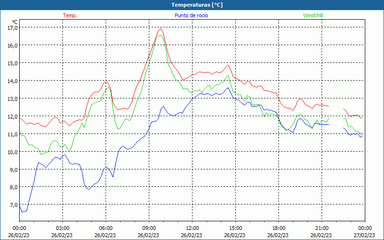Click the 15:00 time axis label
The height and width of the screenshot is (240, 384).
point(235,228)
